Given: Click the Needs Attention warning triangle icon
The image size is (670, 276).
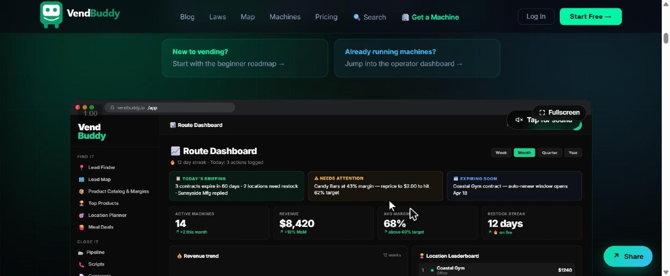Looking at the screenshot, I should [x=316, y=178].
